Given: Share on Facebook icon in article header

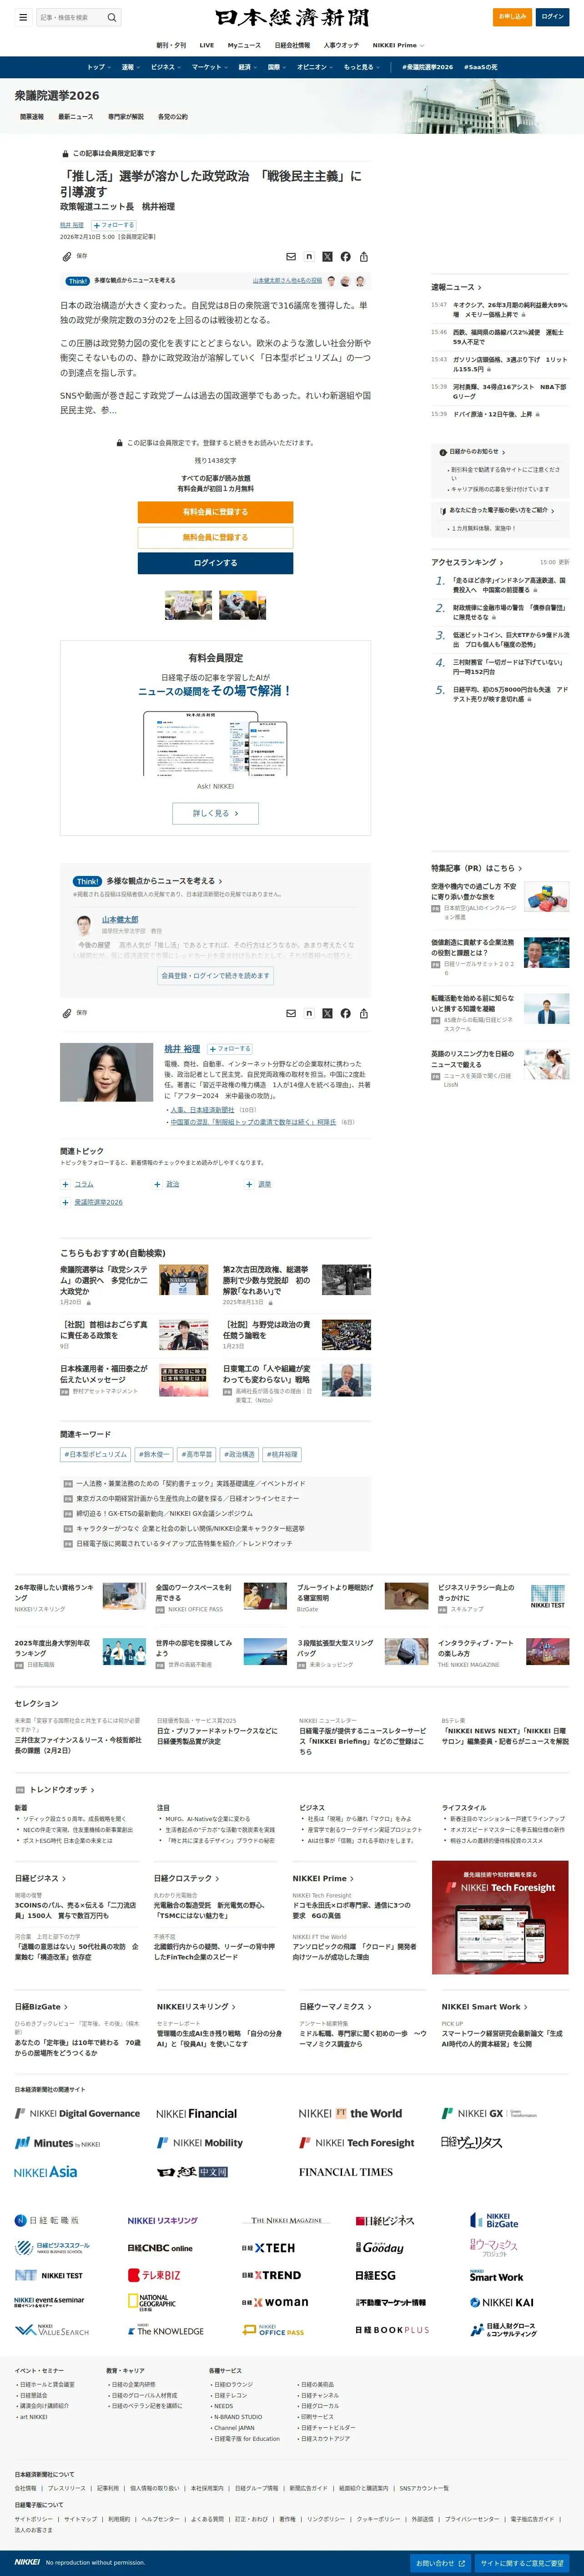Looking at the screenshot, I should coord(345,257).
